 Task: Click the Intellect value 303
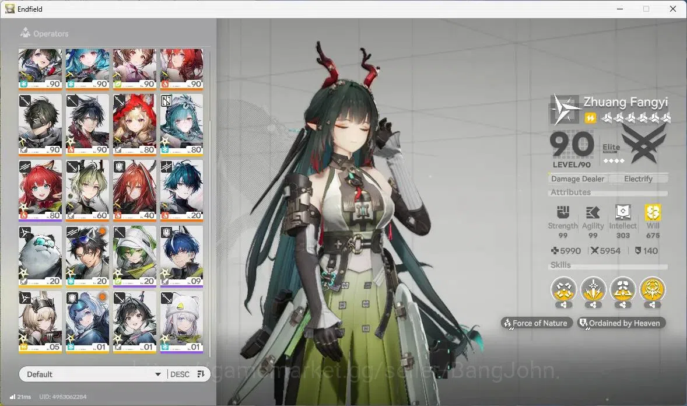tap(623, 236)
